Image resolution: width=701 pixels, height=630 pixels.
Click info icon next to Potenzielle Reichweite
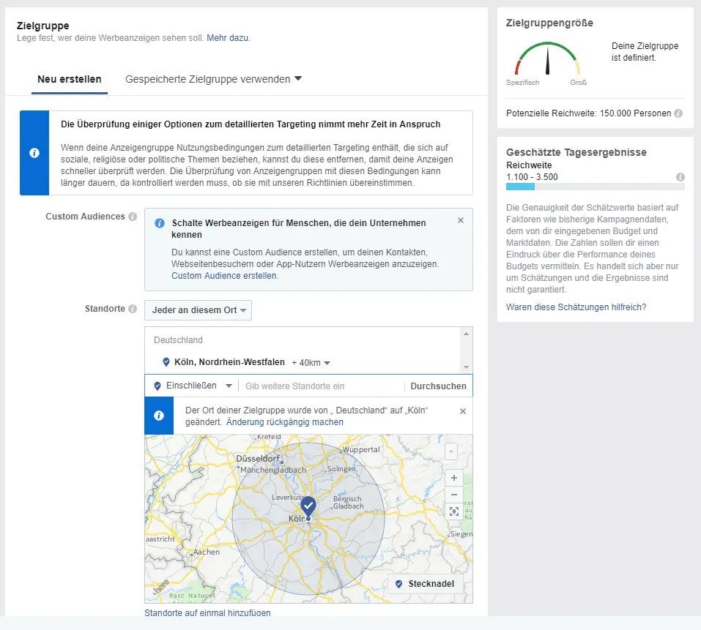point(678,113)
